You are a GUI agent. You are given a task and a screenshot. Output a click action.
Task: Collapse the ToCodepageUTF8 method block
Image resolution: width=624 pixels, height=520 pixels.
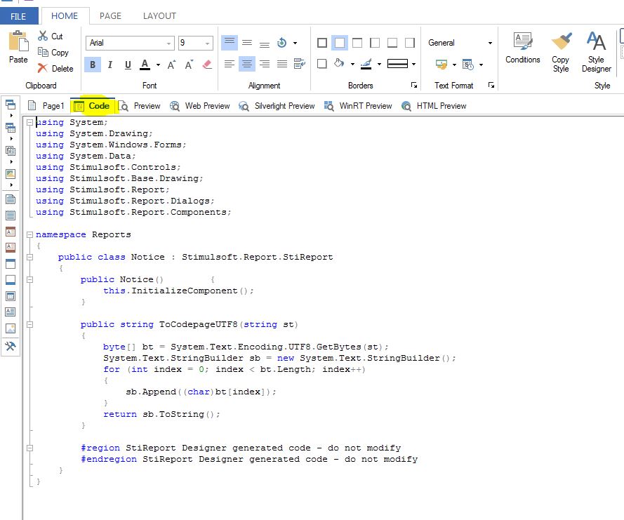29,325
